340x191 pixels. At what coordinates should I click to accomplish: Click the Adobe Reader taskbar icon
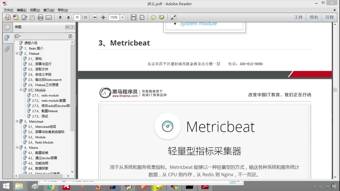click(x=205, y=186)
